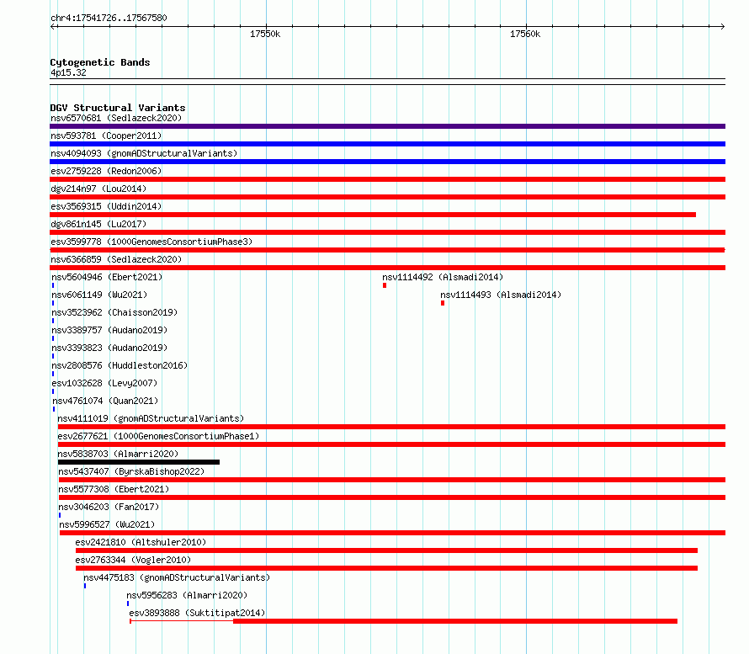
Task: Select dgv861n145 (Lu2017) label
Action: click(98, 224)
